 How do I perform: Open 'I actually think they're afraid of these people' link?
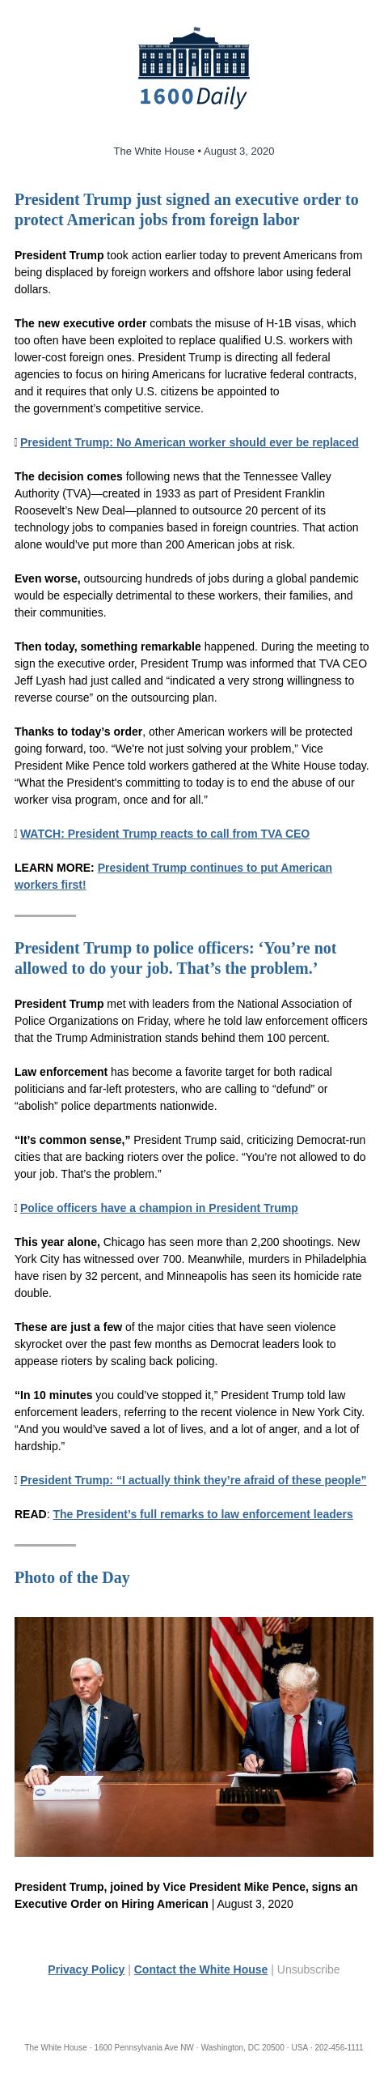[193, 1480]
